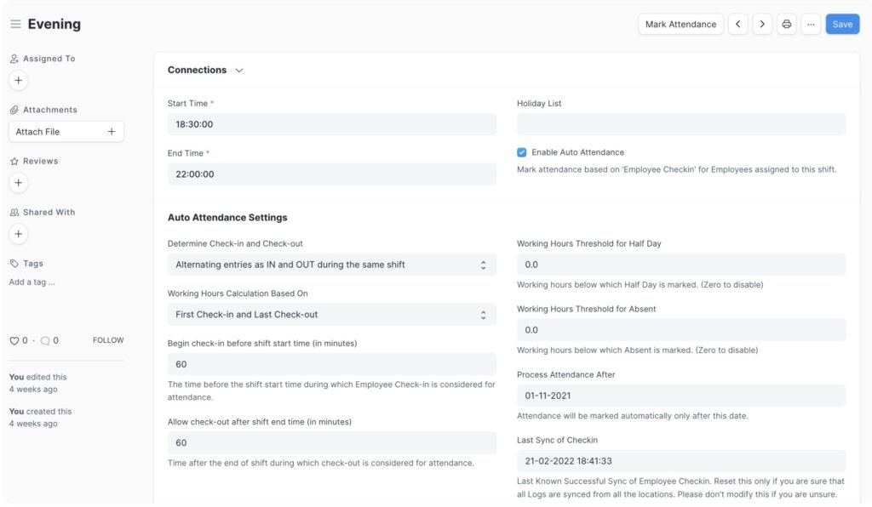Screen dimensions: 872x507
Task: Click the print icon button
Action: 787,24
